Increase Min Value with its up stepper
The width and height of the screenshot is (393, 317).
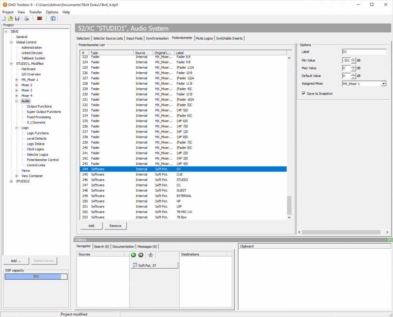(x=353, y=59)
